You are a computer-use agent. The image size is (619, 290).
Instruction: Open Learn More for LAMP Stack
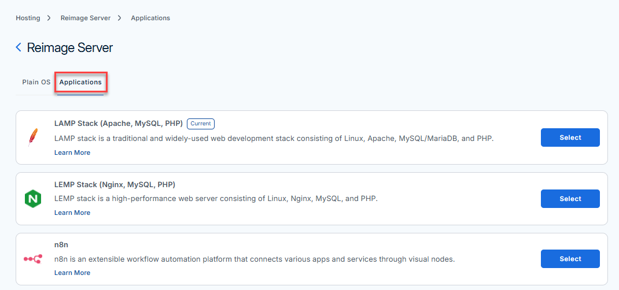72,153
